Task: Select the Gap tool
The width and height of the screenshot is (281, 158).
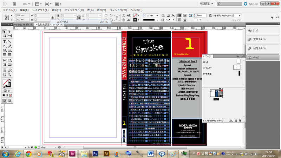Action: point(10,36)
